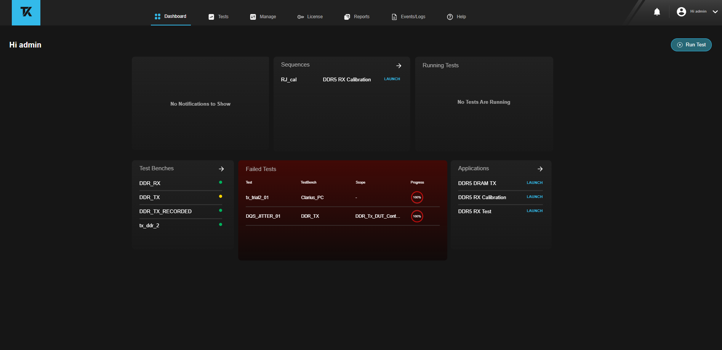This screenshot has width=722, height=350.
Task: Open Test Benches panel arrow
Action: [221, 169]
